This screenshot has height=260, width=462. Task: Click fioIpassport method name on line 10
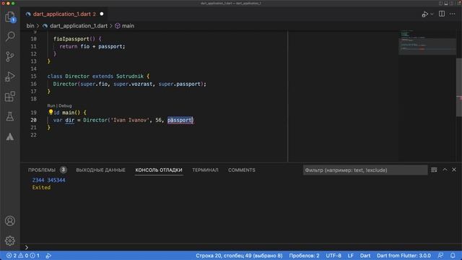(x=71, y=39)
